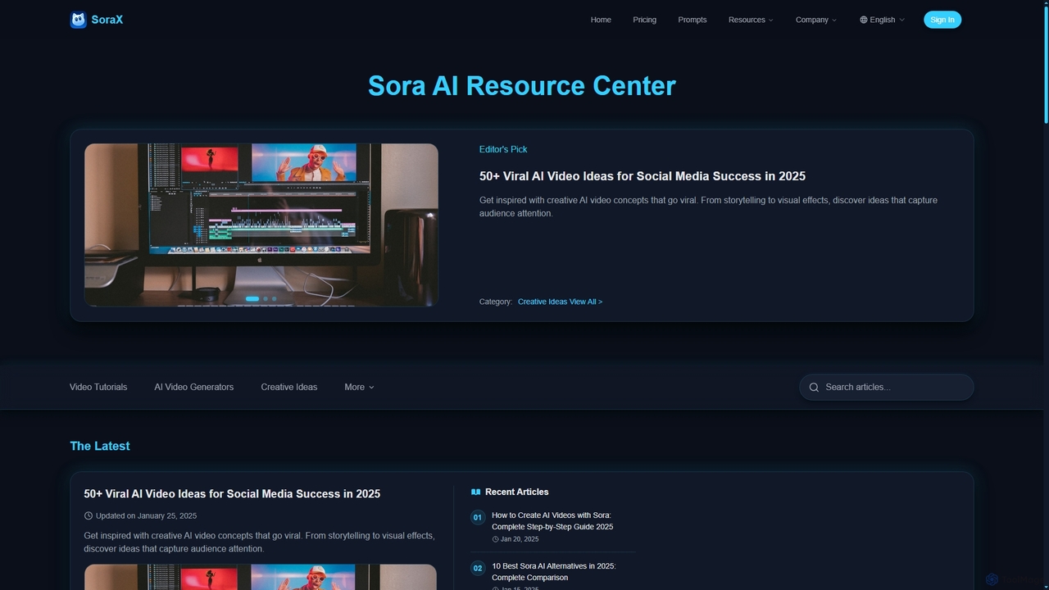Screen dimensions: 1049x590
Task: Click the Editor's Pick label
Action: pos(503,149)
